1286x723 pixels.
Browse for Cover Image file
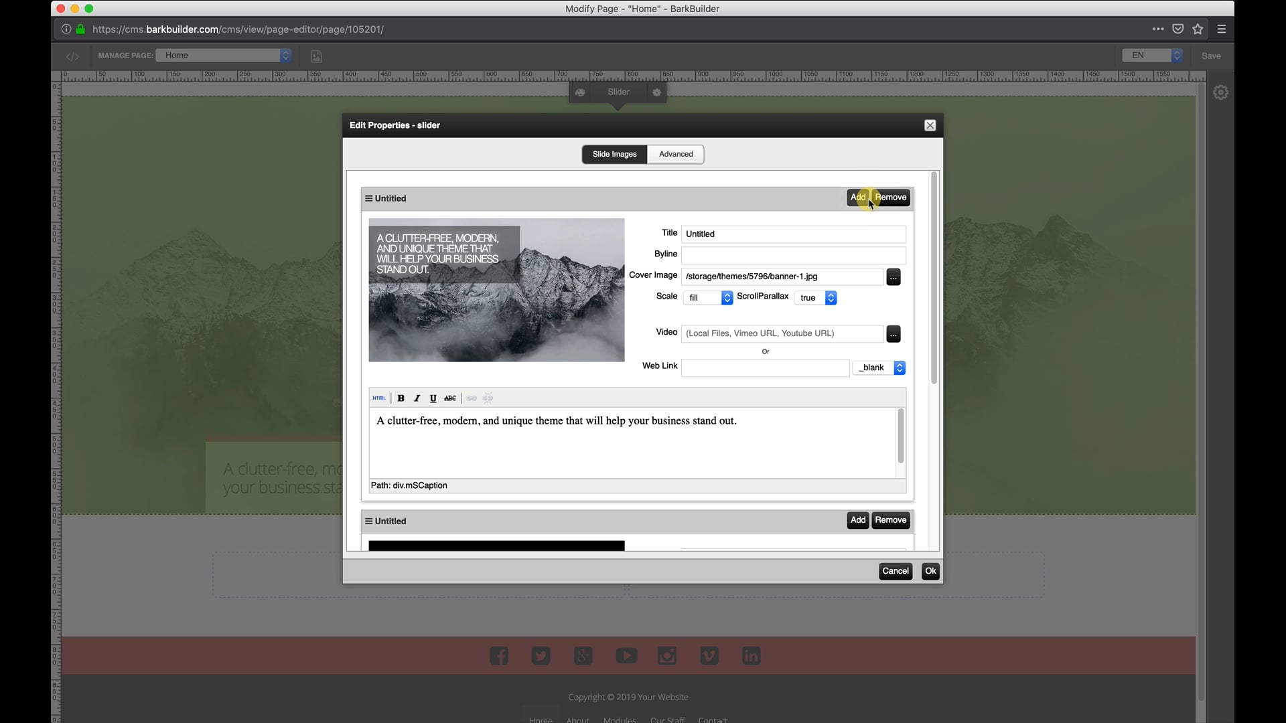pyautogui.click(x=894, y=277)
